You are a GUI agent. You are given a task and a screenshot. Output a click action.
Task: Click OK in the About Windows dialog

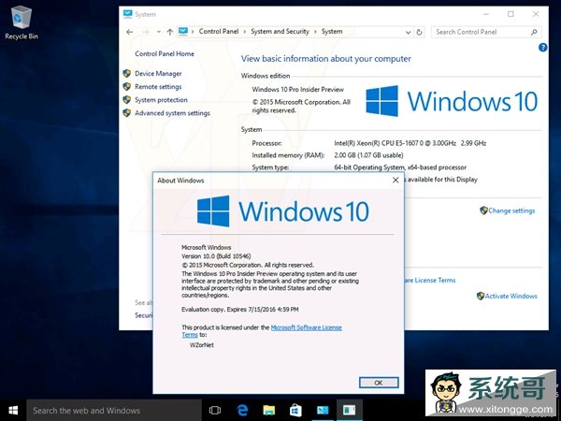[x=379, y=383]
